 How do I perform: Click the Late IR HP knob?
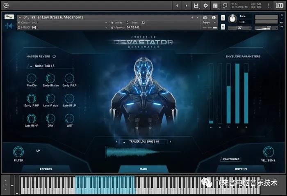pyautogui.click(x=32, y=118)
